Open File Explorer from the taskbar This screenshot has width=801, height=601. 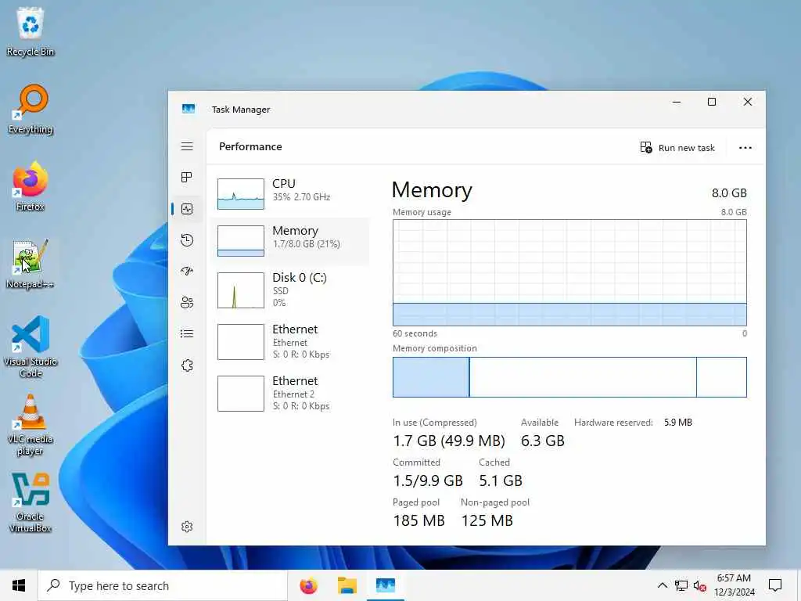coord(347,585)
